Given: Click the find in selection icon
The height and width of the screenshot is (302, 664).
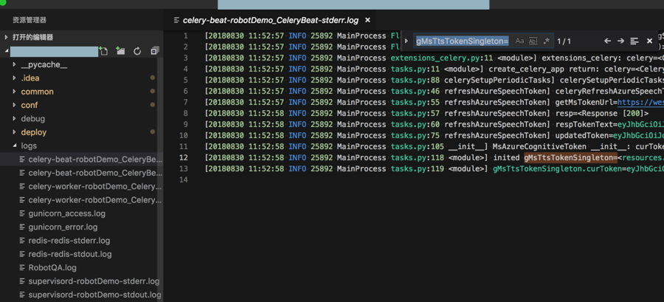Looking at the screenshot, I should [634, 41].
